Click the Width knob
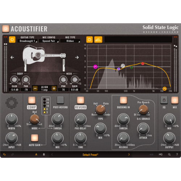 (x=12, y=119)
